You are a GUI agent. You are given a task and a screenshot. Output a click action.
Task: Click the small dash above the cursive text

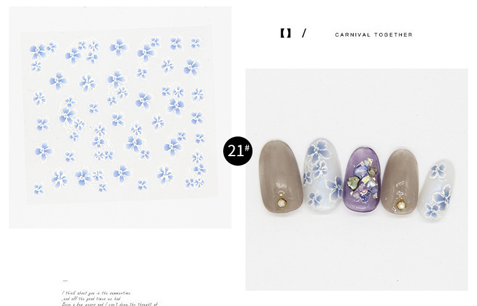pos(65,281)
